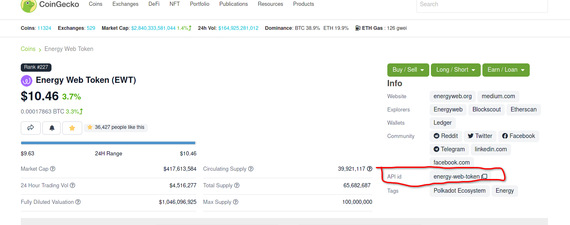Open the Twitter community link
The width and height of the screenshot is (570, 225).
(480, 136)
